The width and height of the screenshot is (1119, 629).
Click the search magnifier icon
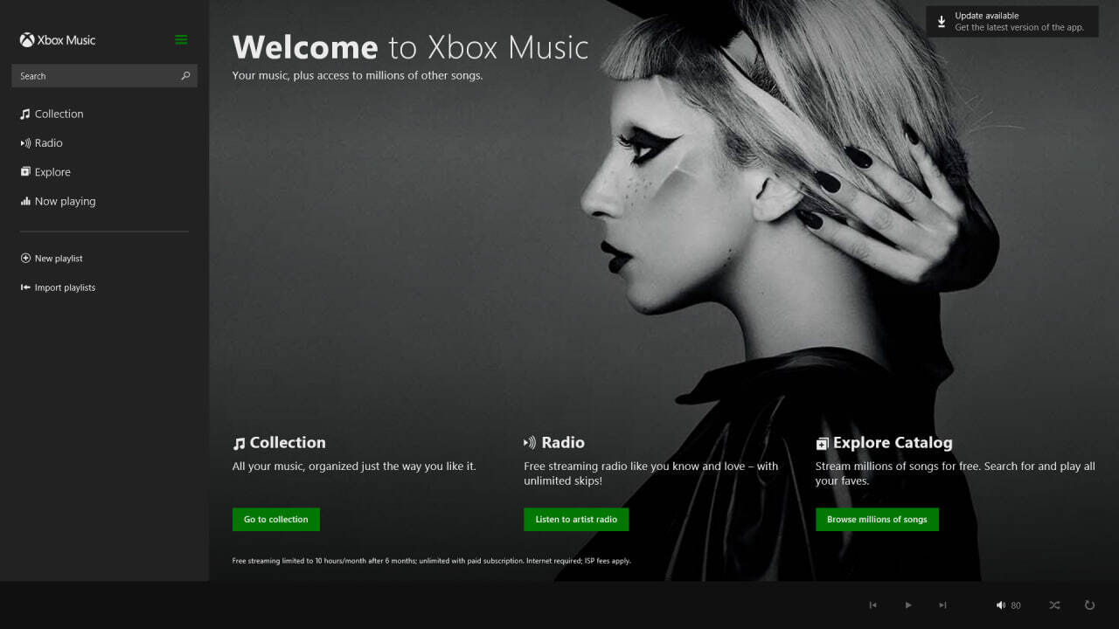click(185, 76)
